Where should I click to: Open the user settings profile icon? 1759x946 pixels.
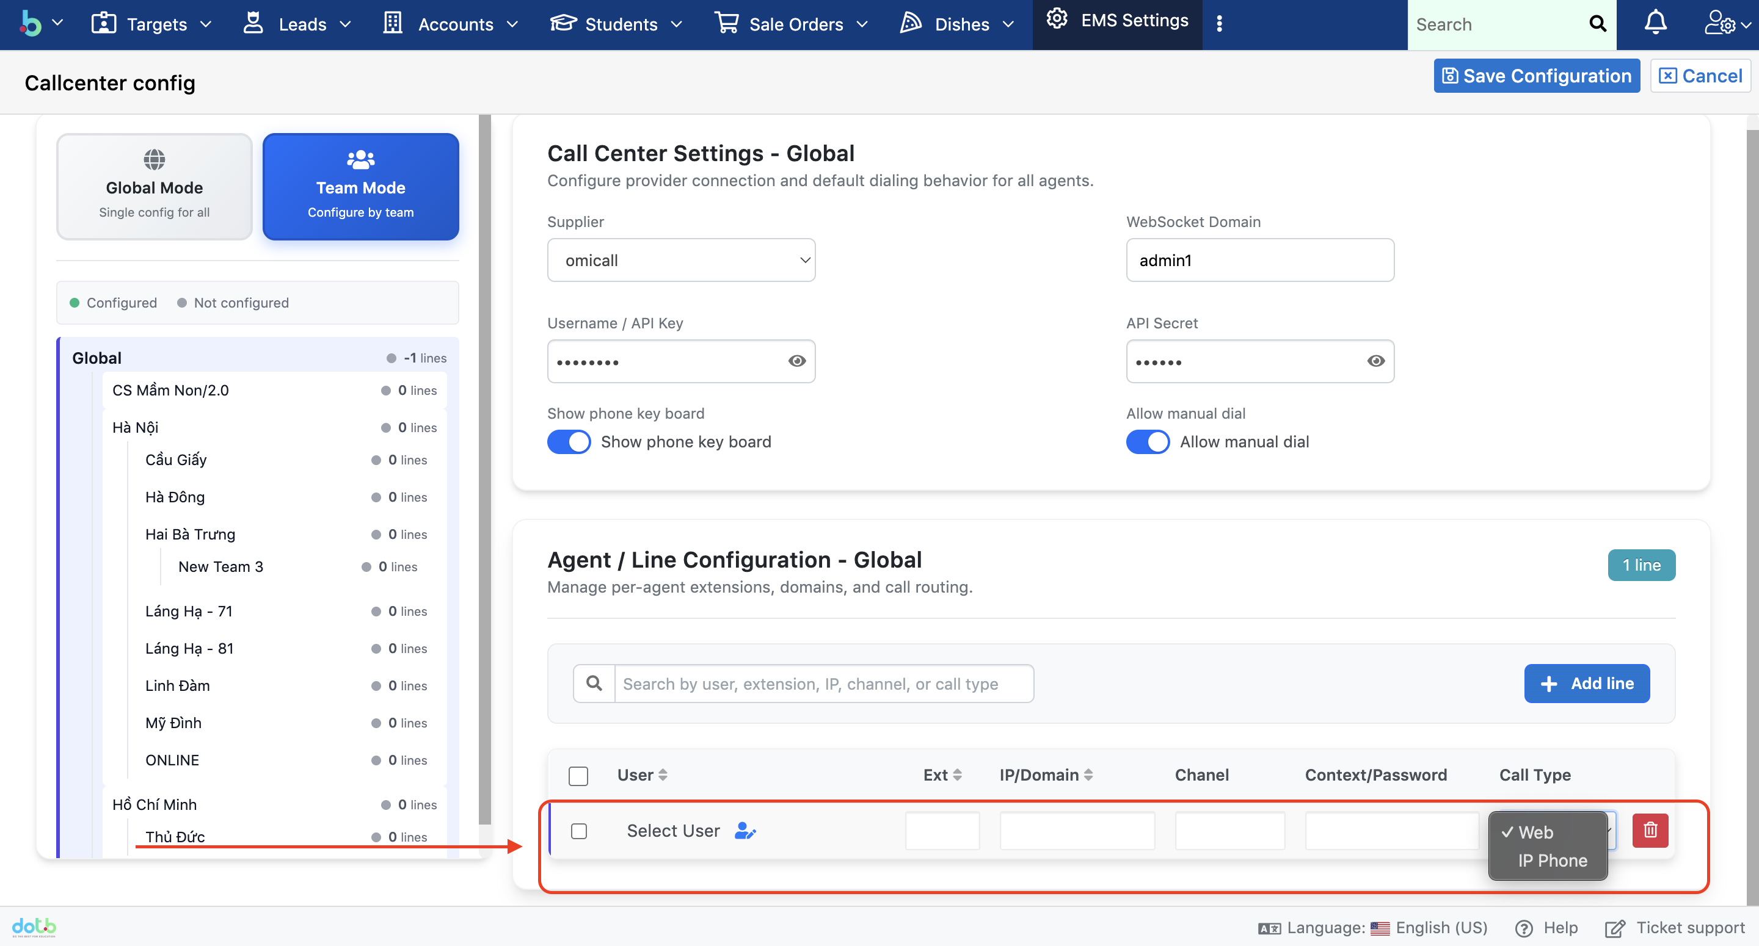pos(1719,23)
